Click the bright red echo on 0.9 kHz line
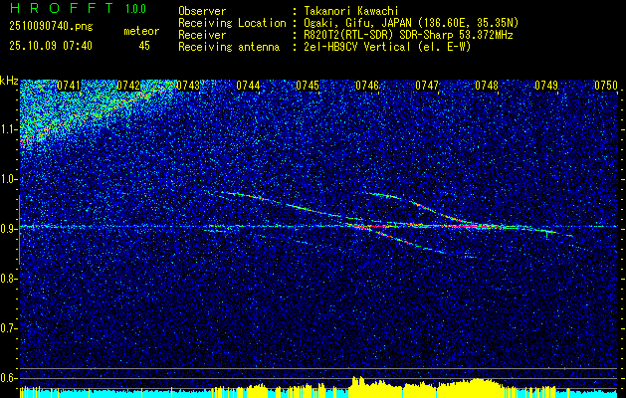Image resolution: width=626 pixels, height=398 pixels. click(469, 226)
